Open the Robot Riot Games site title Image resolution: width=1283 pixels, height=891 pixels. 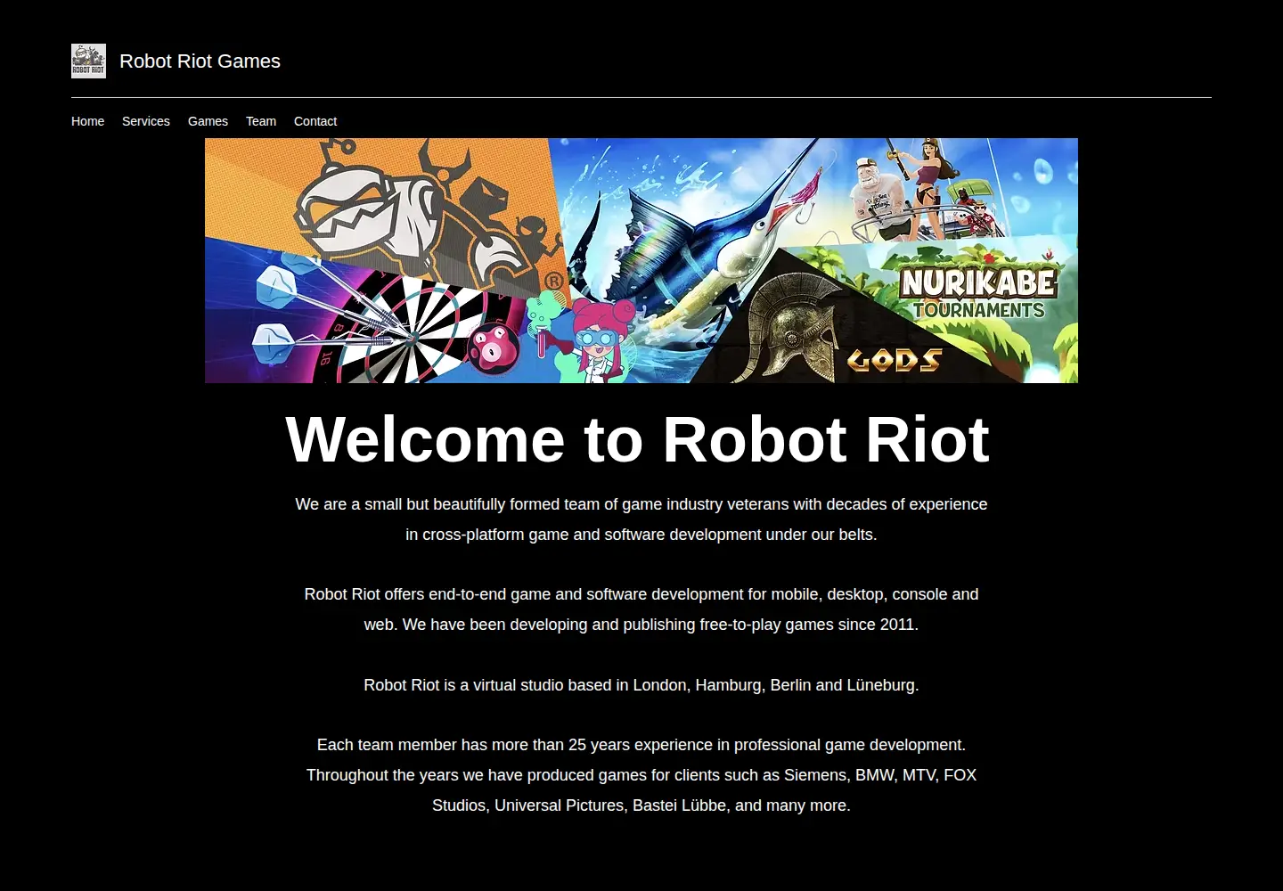pyautogui.click(x=200, y=61)
